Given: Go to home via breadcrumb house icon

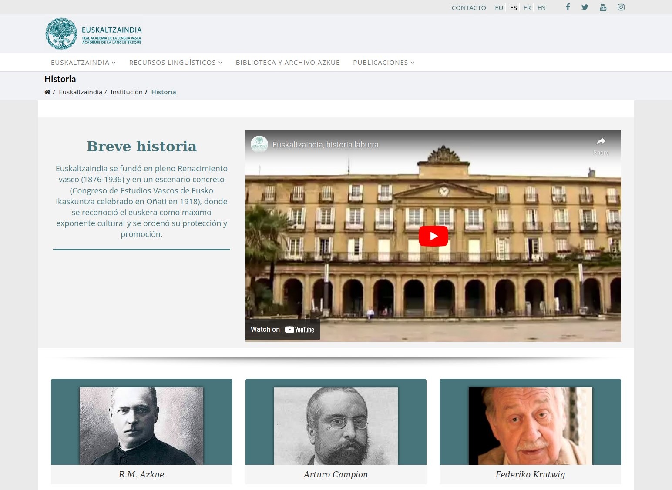Looking at the screenshot, I should click(x=47, y=92).
